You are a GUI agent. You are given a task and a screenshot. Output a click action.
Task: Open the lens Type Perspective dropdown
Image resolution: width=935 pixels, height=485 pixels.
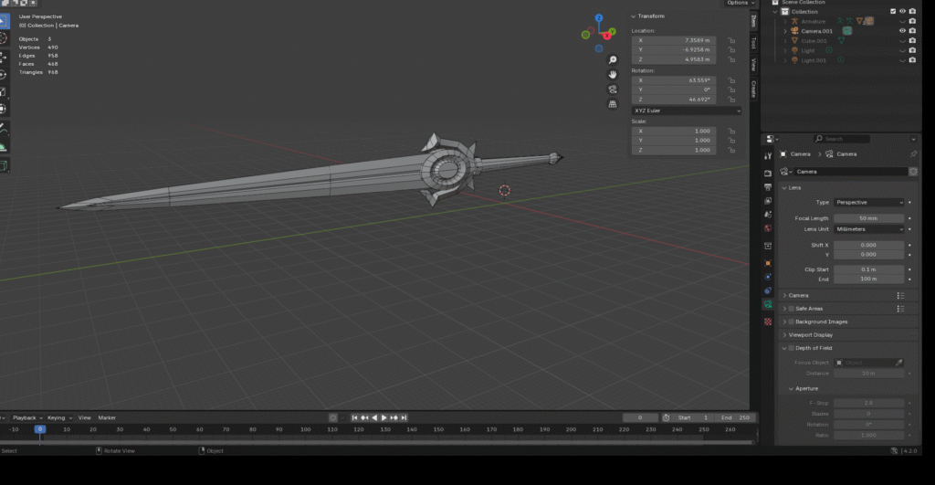(x=868, y=202)
